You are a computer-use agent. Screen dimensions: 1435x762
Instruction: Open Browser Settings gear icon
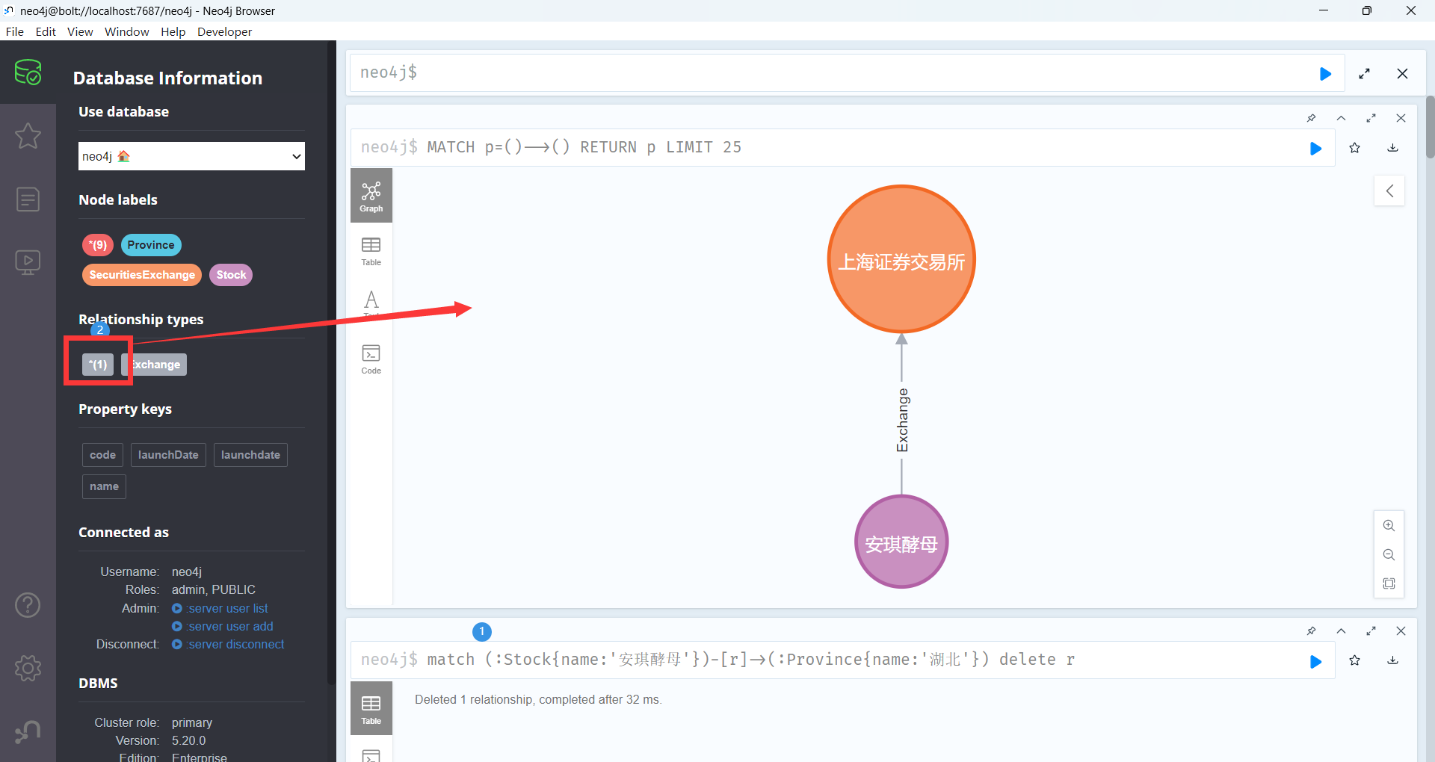coord(28,668)
